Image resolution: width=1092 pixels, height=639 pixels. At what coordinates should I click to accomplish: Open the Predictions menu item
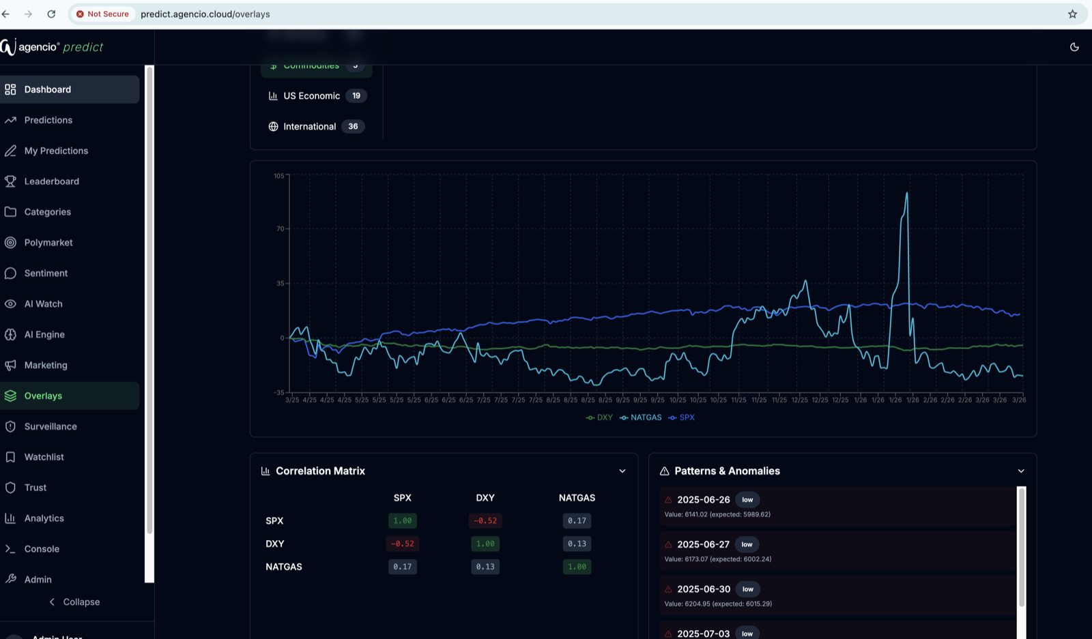(70, 120)
